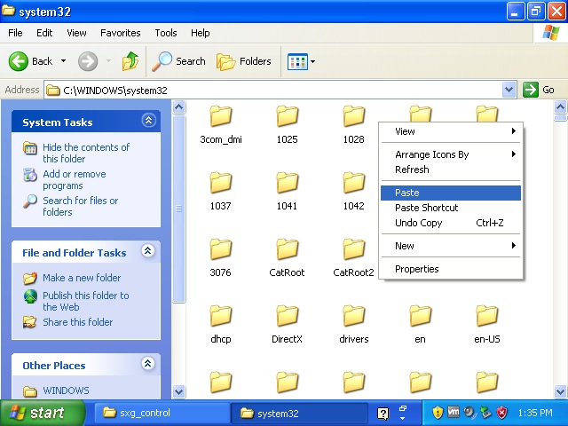The height and width of the screenshot is (426, 568).
Task: Click the Back navigation arrow icon
Action: click(x=20, y=61)
